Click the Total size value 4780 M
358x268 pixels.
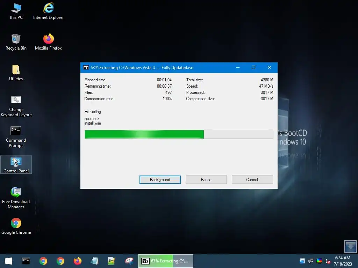coord(267,80)
